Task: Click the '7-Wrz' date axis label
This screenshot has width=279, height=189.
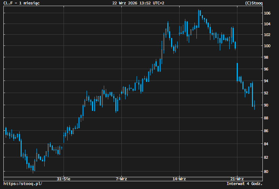Action: click(x=121, y=179)
